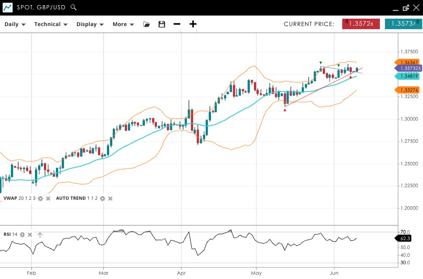
Task: Zoom in with the plus icon
Action: (193, 24)
